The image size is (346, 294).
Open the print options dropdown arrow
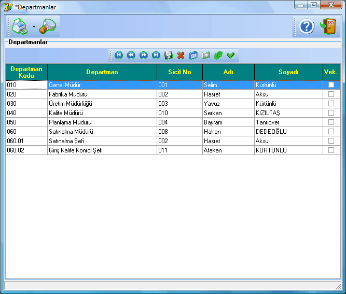point(34,26)
